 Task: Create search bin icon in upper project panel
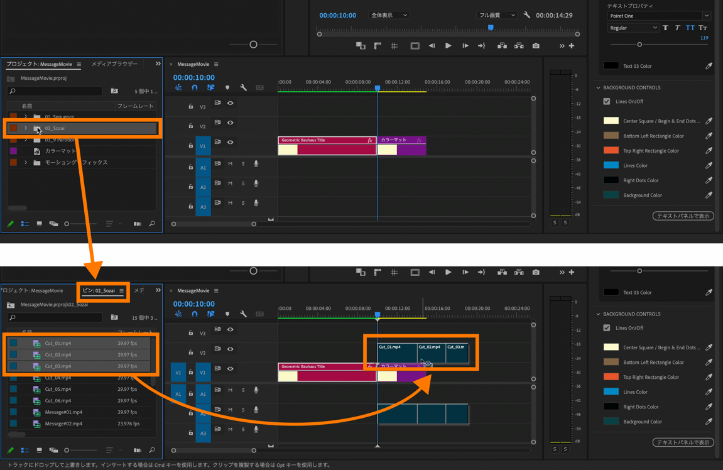[x=114, y=91]
